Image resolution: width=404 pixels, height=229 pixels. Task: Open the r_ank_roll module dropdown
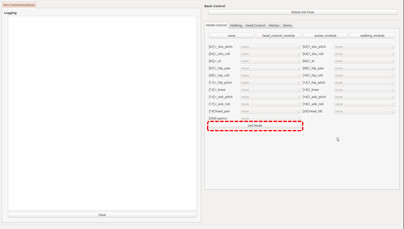pos(271,105)
